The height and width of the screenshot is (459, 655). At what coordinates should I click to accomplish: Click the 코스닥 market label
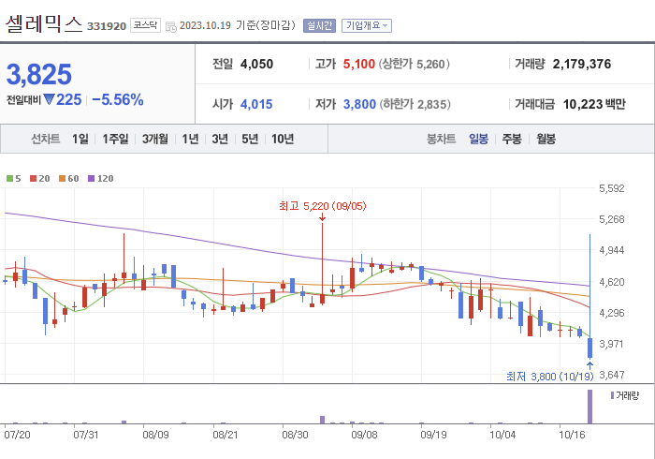145,25
